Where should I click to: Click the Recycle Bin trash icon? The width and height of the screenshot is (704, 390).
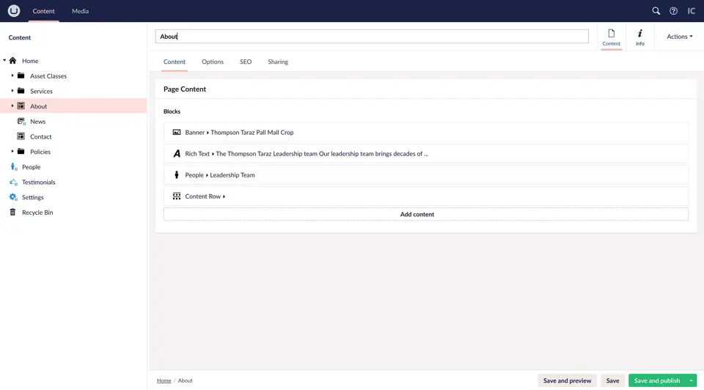pyautogui.click(x=12, y=213)
